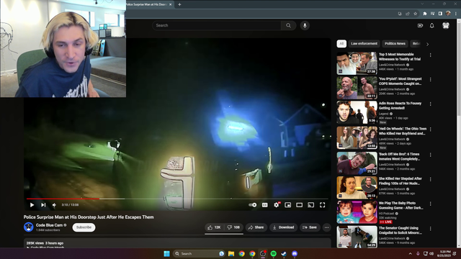Save the video to a playlist
Viewport: 461px width, 259px height.
point(310,227)
